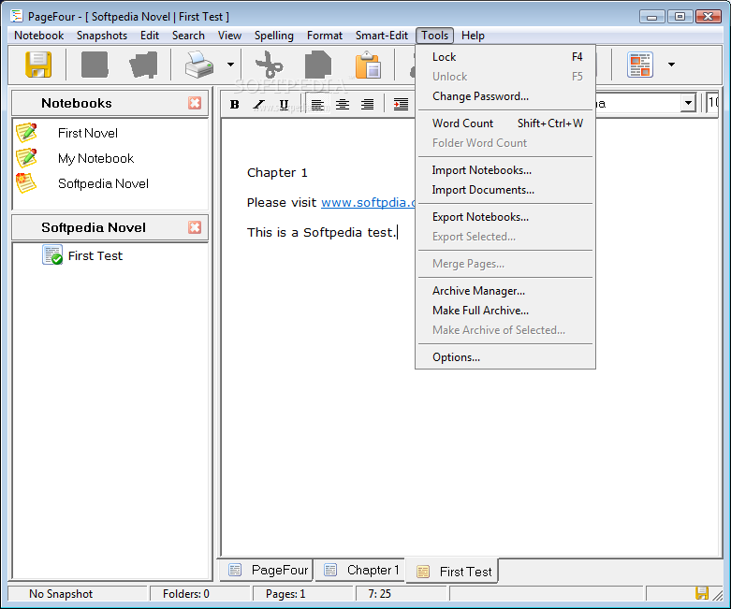Choose Change Password menu entry
731x609 pixels.
pos(505,96)
